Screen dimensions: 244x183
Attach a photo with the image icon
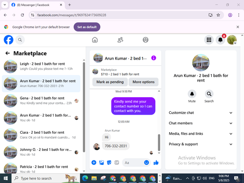(x=102, y=163)
